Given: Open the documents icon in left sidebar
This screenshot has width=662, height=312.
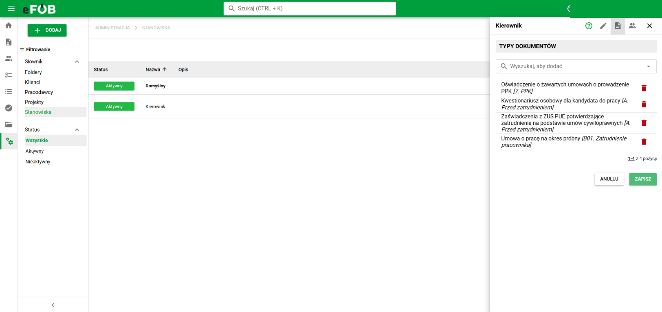Looking at the screenshot, I should 9,42.
